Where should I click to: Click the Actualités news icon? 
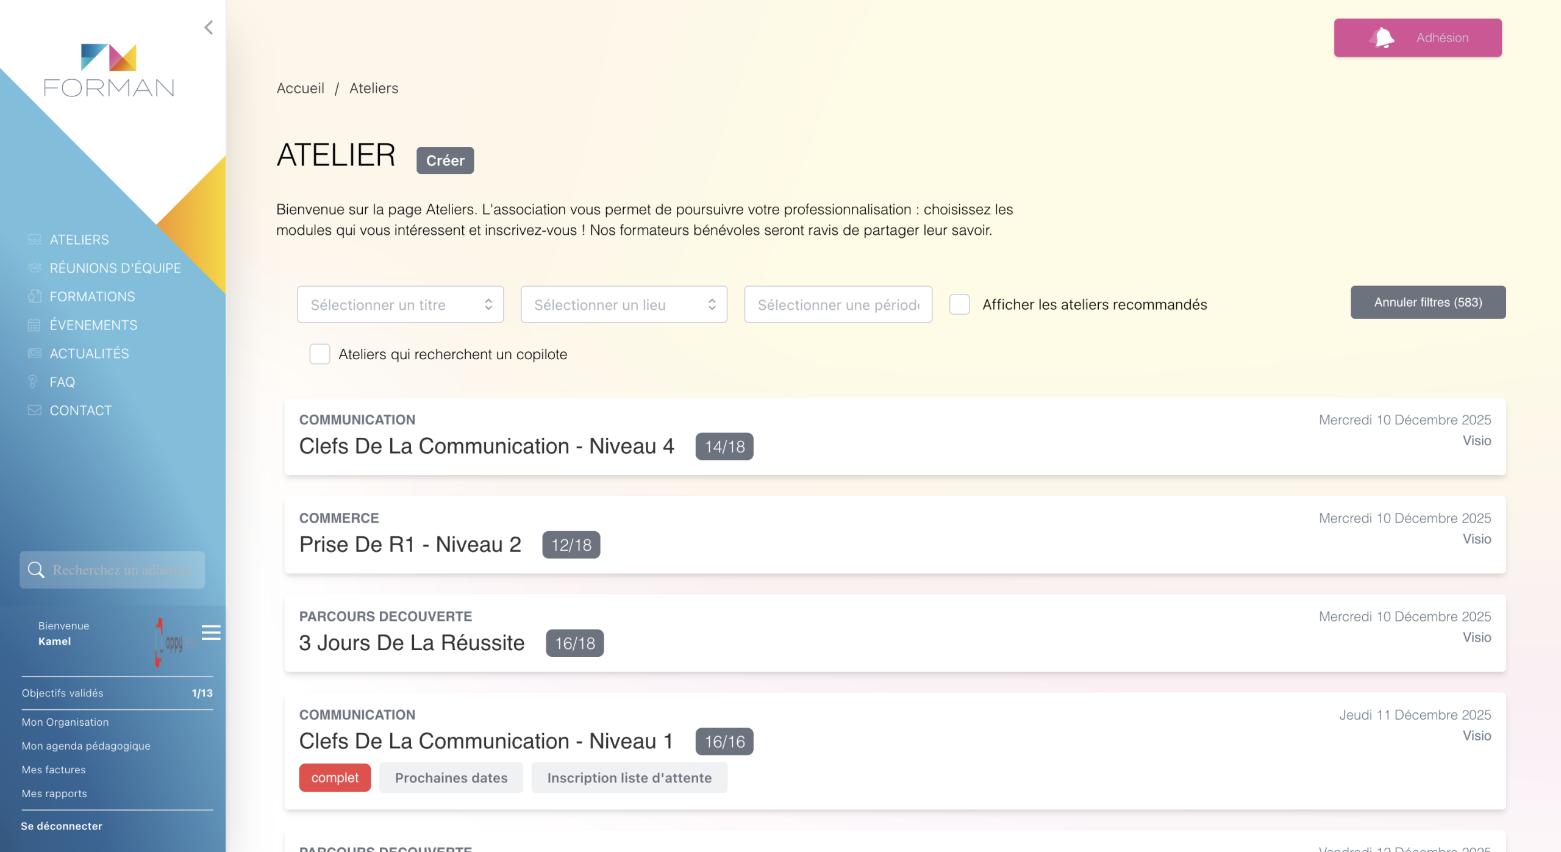(35, 353)
